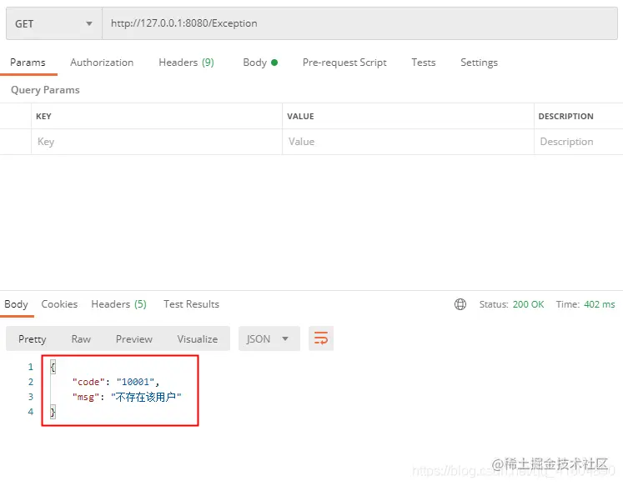Click line number 1 in response
The height and width of the screenshot is (486, 623).
click(x=31, y=367)
